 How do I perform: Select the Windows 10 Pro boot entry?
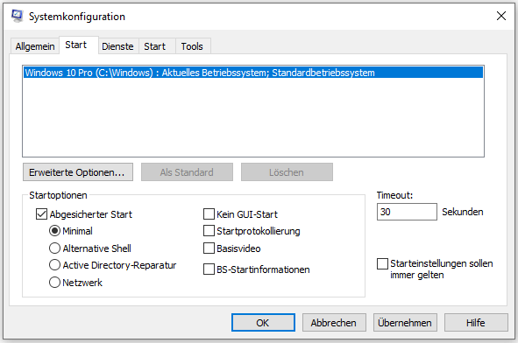pos(253,73)
